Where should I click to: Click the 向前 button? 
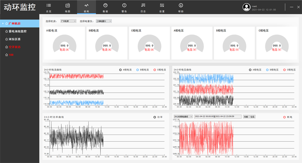pyautogui.click(x=246, y=117)
